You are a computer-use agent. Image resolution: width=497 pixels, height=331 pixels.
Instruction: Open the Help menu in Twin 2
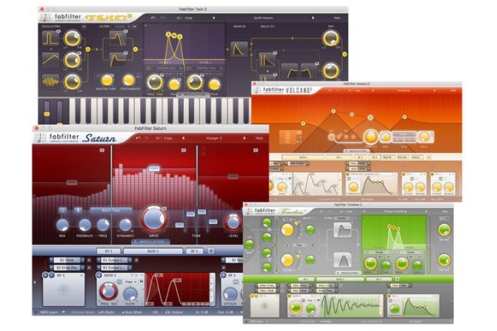(336, 18)
